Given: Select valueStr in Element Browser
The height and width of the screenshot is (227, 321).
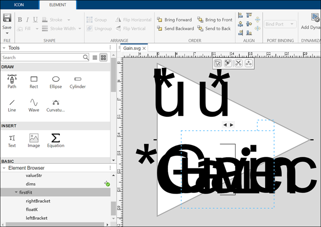Looking at the screenshot, I should [x=34, y=175].
